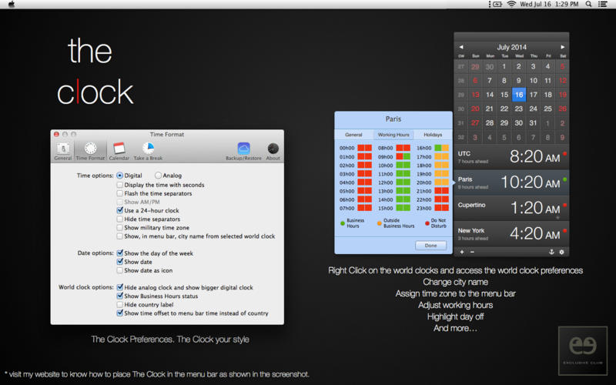Select July 16 in the calendar
The image size is (616, 385).
coord(518,95)
